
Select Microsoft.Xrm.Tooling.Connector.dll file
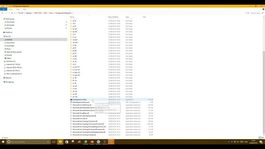pyautogui.click(x=85, y=121)
